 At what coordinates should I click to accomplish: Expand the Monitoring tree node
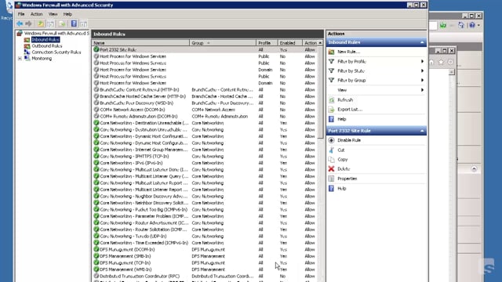click(x=20, y=59)
